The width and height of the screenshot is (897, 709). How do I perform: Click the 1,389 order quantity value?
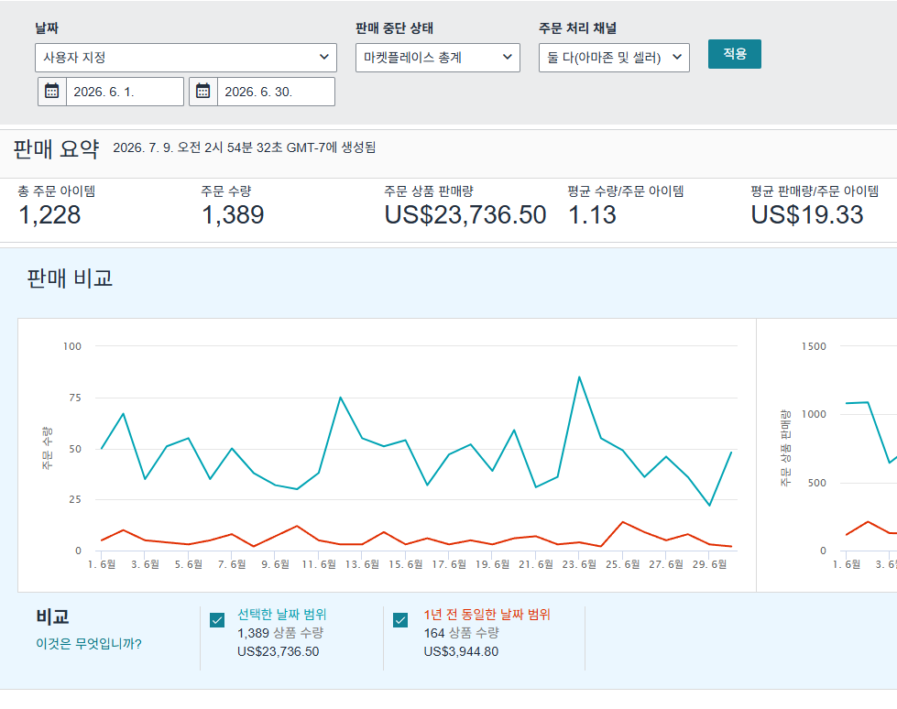[x=233, y=215]
